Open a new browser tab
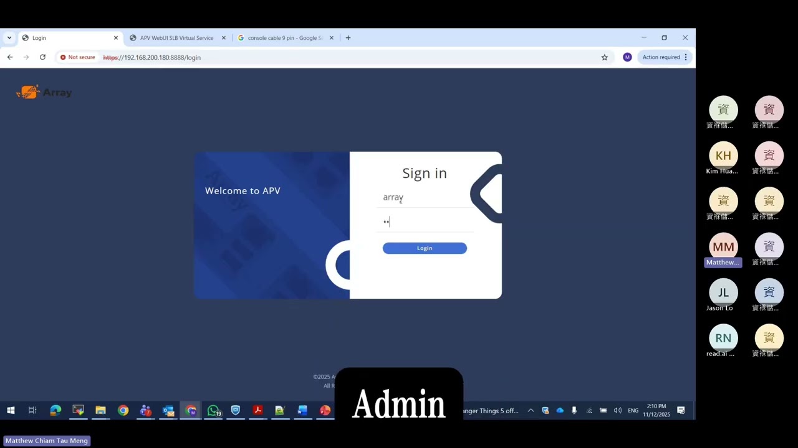Image resolution: width=798 pixels, height=448 pixels. pos(348,38)
